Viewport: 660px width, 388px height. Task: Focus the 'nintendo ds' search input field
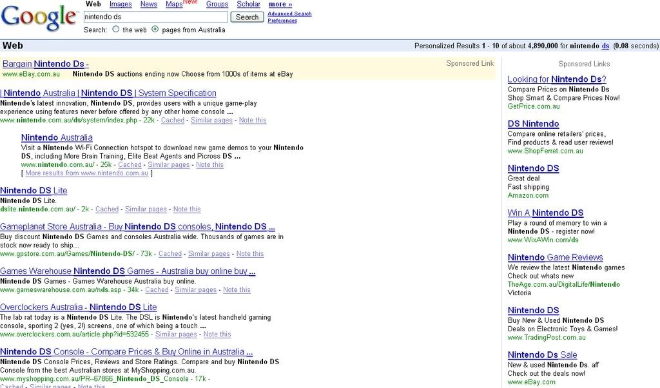pyautogui.click(x=156, y=17)
